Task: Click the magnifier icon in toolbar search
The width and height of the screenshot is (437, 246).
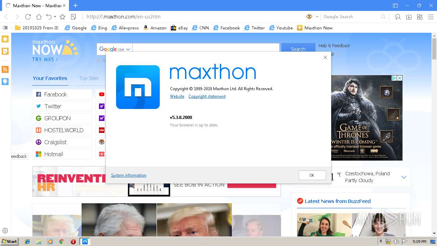Action: 383,16
